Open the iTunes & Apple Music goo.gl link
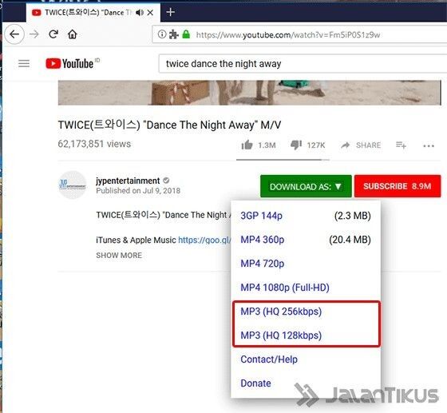447x413 pixels. pos(204,240)
